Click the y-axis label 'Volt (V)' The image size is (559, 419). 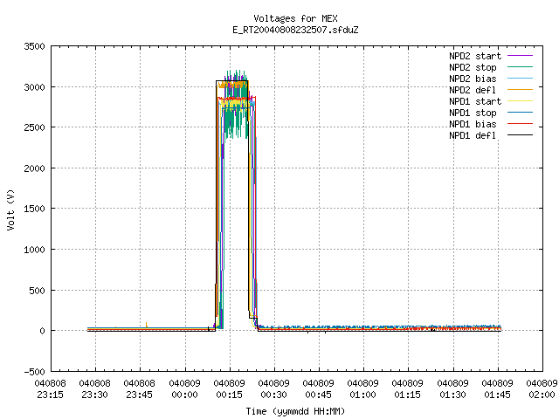[x=10, y=209]
